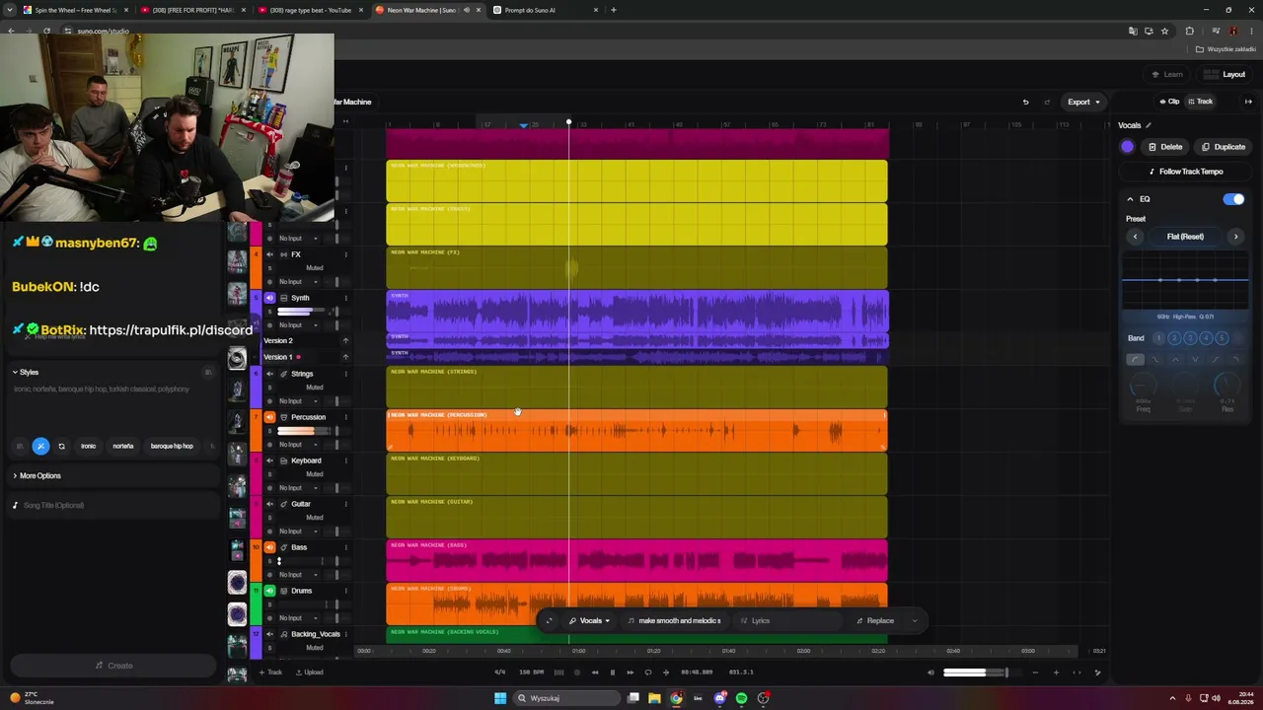The height and width of the screenshot is (710, 1263).
Task: Click the shuffle styles icon
Action: tap(61, 447)
